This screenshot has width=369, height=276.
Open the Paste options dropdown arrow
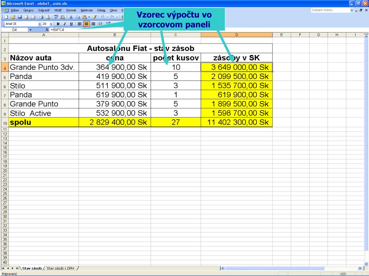(89, 17)
